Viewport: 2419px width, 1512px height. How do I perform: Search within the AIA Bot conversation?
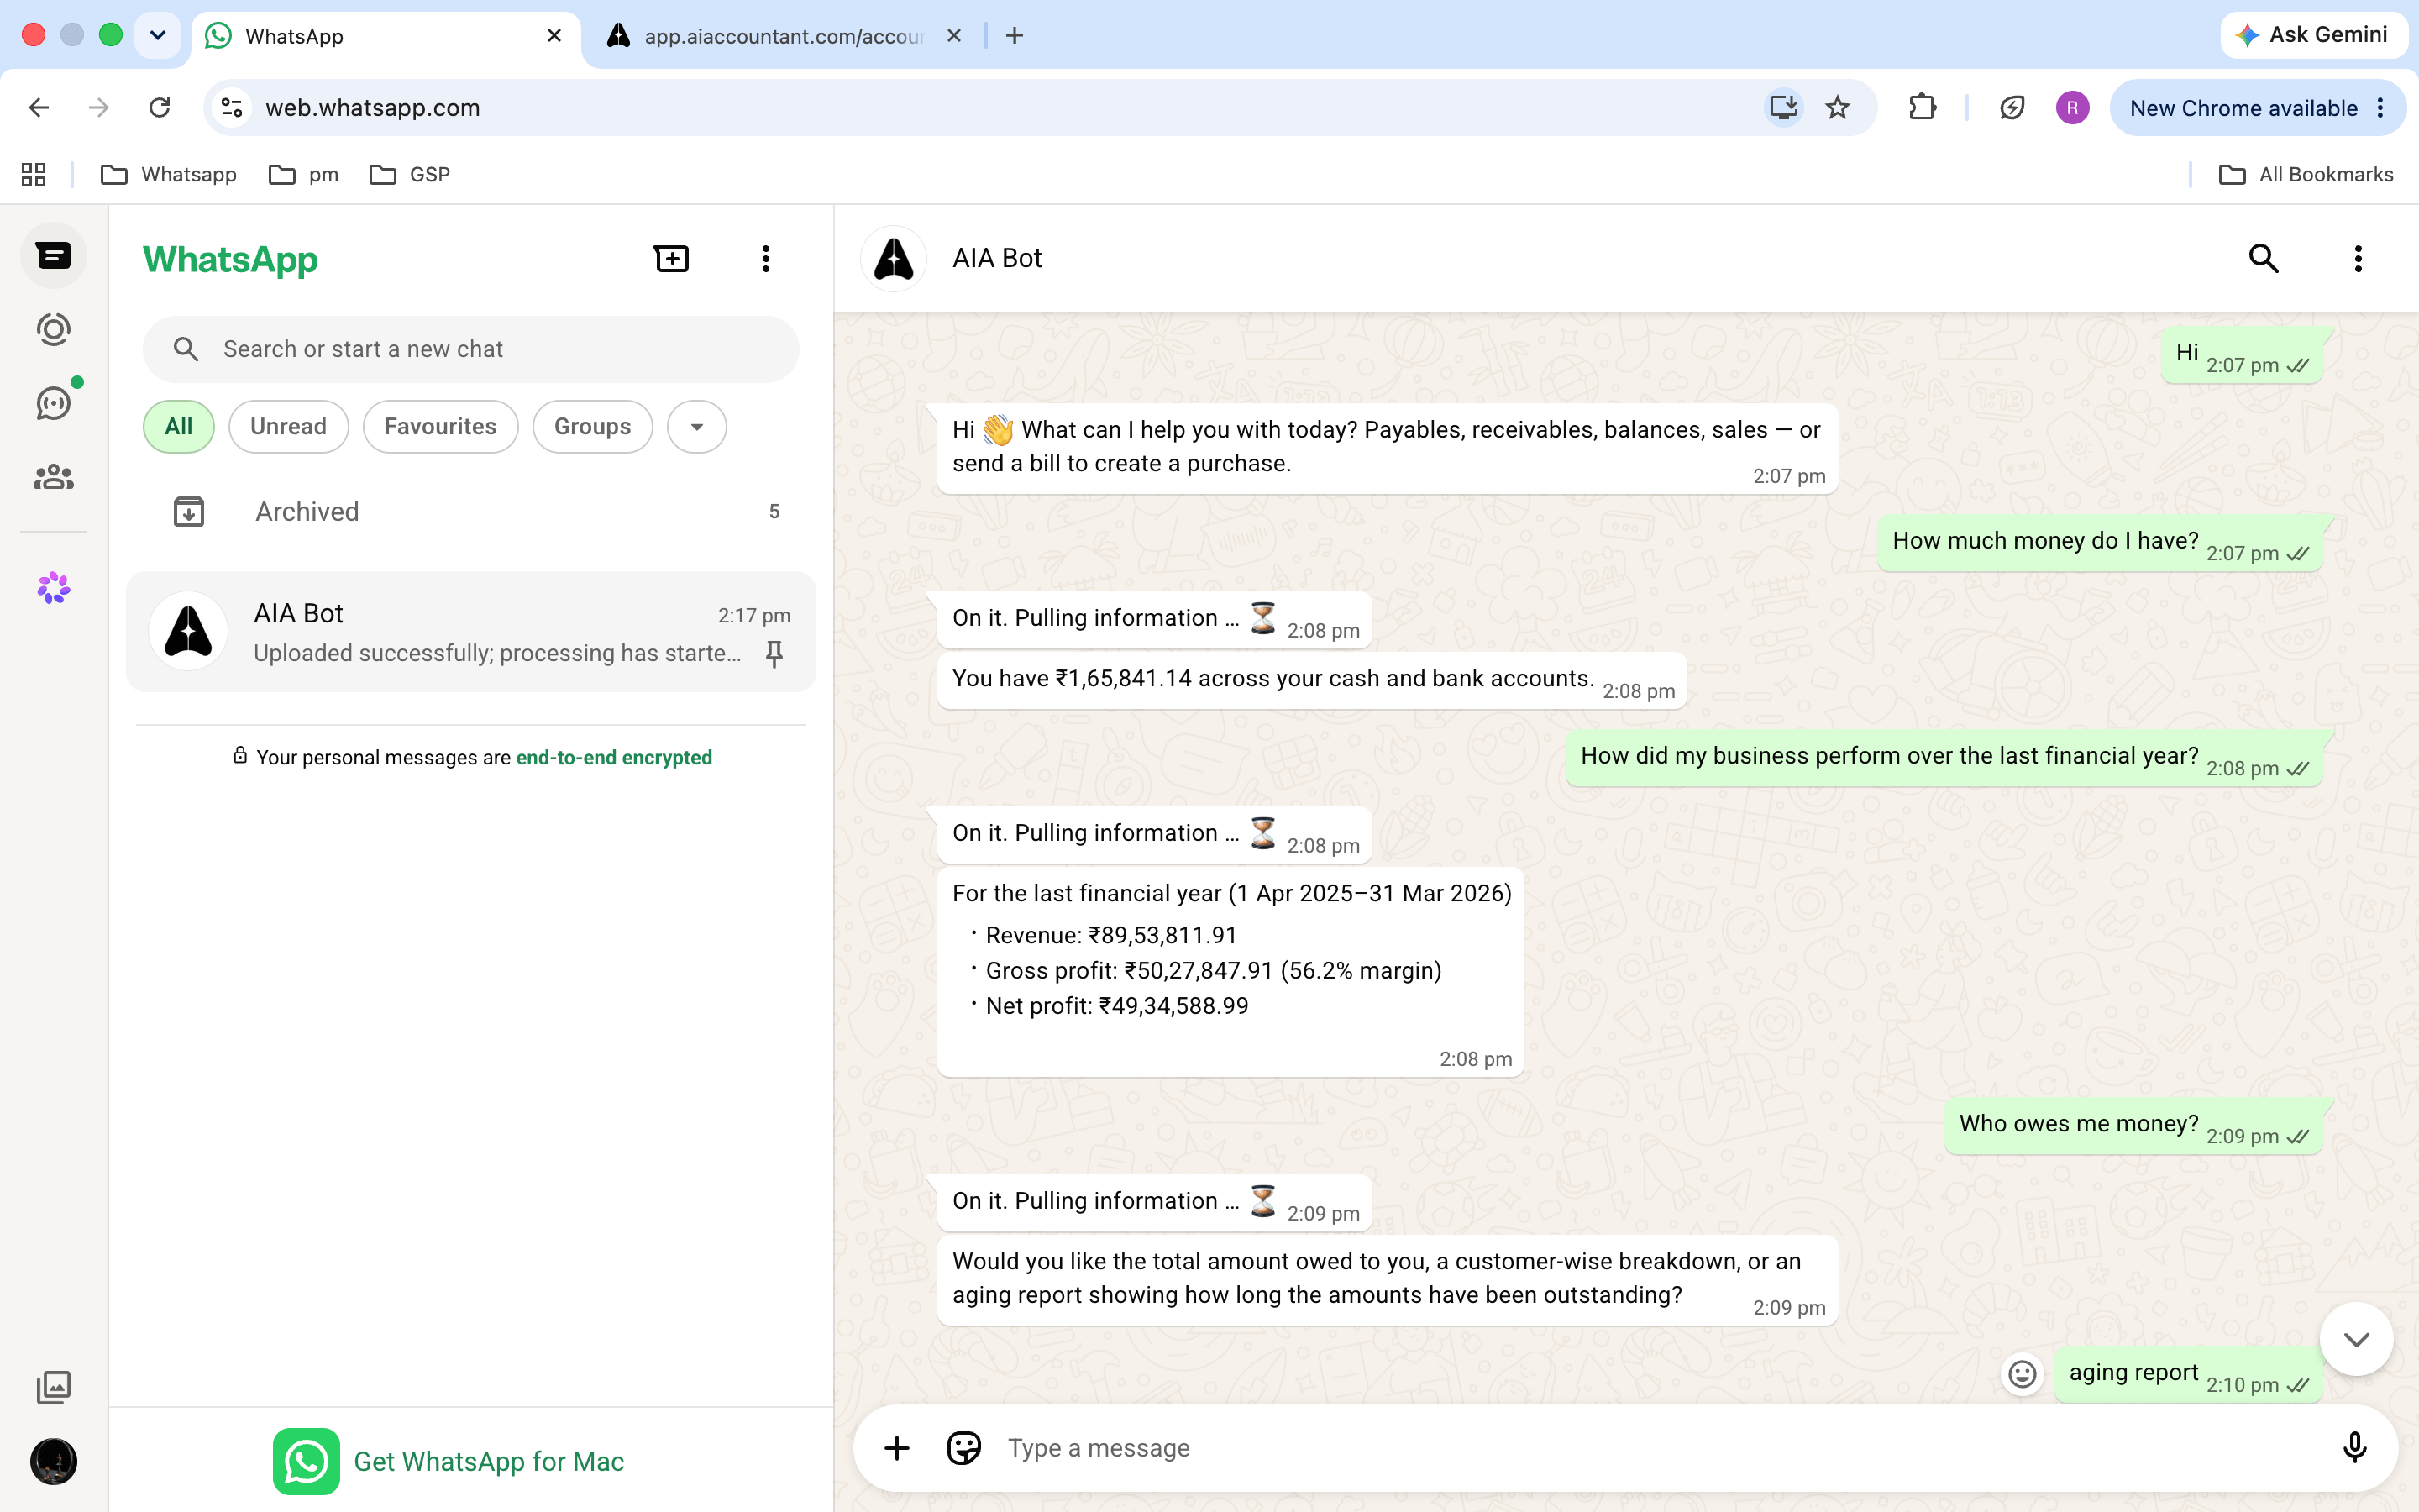pos(2264,259)
